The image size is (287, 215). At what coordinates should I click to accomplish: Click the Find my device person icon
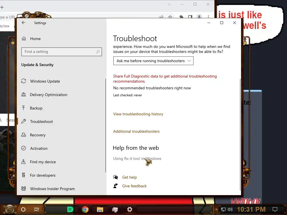click(x=24, y=162)
